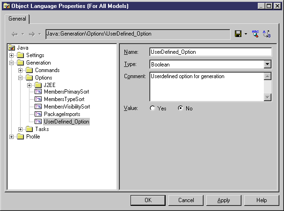Click the Help button
Image resolution: width=284 pixels, height=211 pixels.
tap(262, 200)
